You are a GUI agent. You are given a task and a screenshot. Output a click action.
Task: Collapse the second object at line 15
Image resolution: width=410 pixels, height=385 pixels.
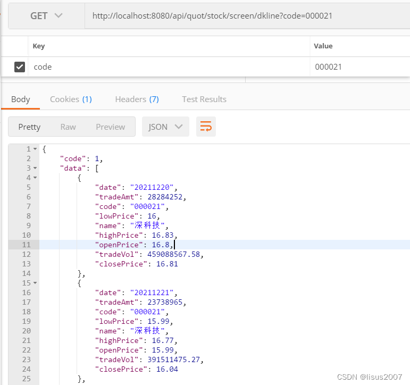tap(35, 283)
